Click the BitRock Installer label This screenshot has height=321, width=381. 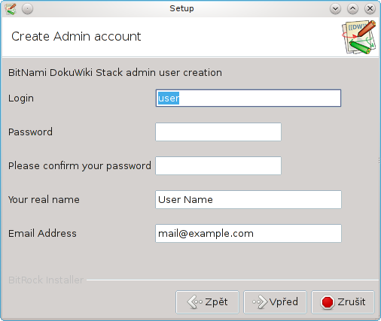click(46, 280)
